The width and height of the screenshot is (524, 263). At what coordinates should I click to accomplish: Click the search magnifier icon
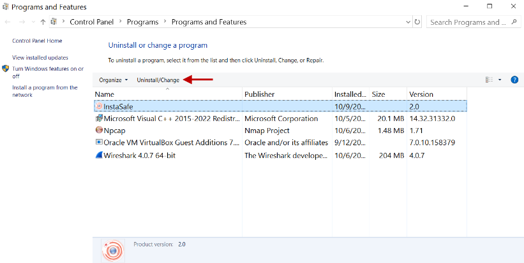pos(514,22)
